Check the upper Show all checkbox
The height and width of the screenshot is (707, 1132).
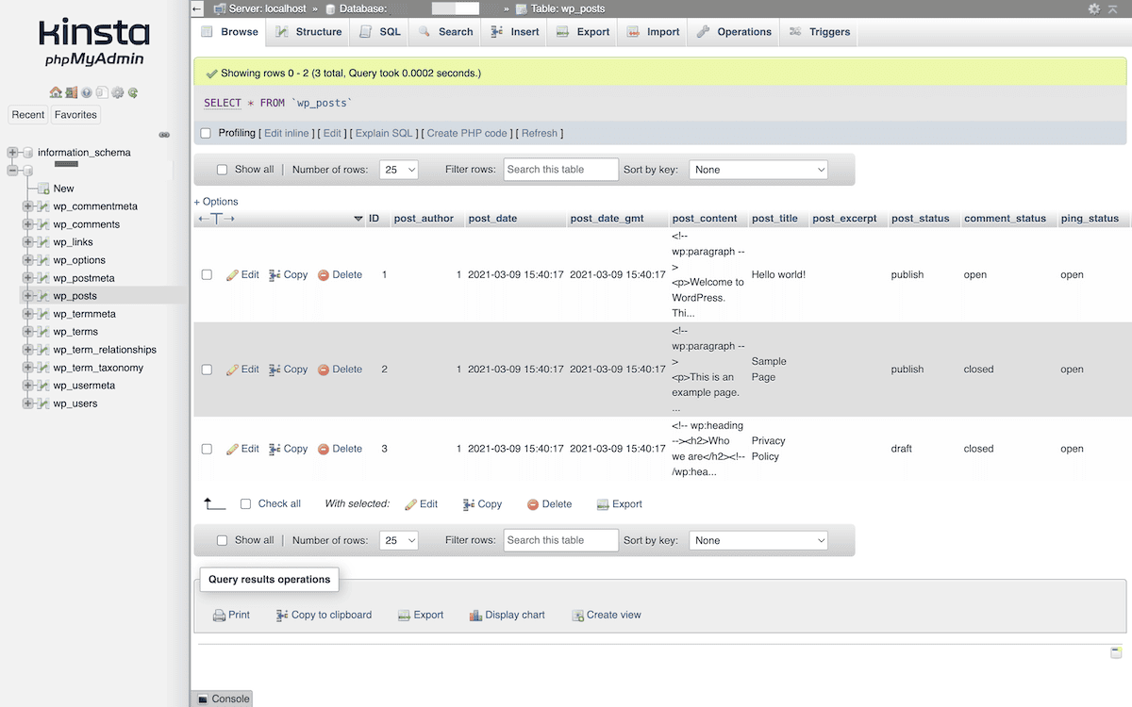223,170
